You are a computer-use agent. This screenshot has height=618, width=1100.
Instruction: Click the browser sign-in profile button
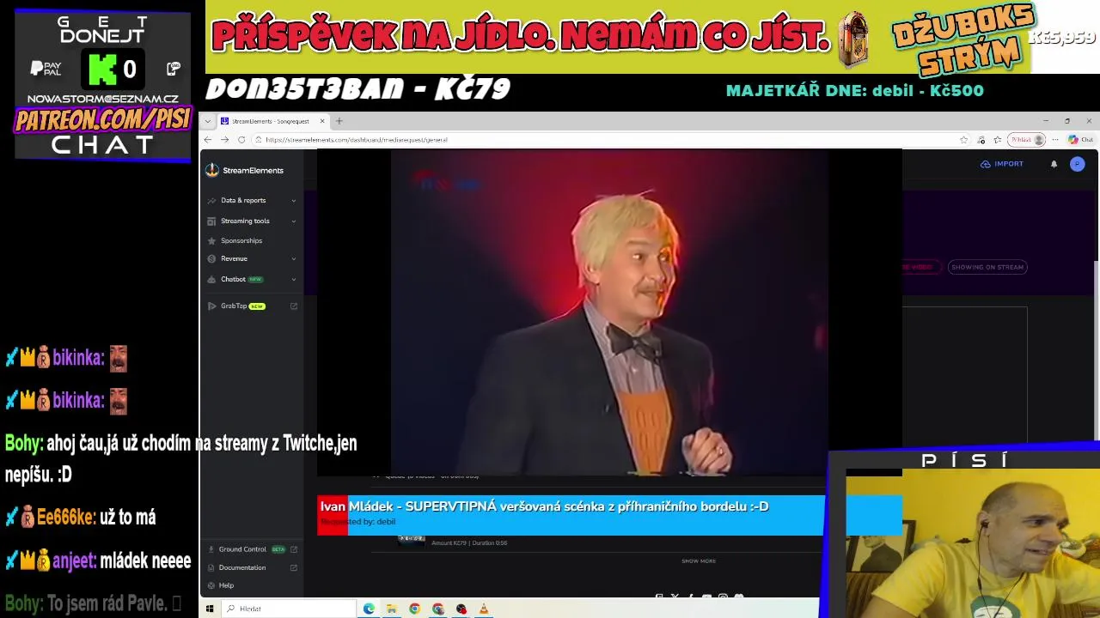click(1026, 140)
